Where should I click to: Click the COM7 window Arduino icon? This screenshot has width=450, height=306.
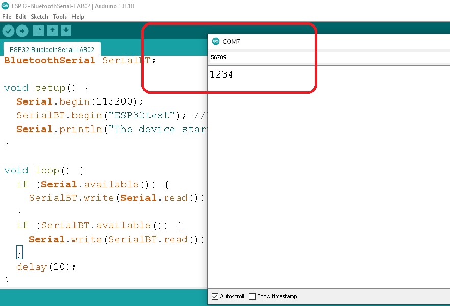click(215, 42)
